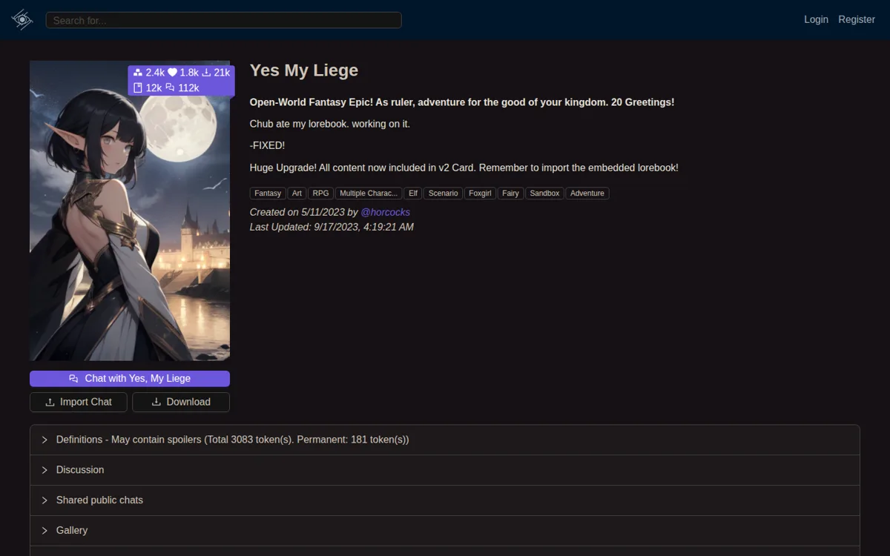This screenshot has width=890, height=556.
Task: Expand the Gallery section
Action: click(x=445, y=531)
